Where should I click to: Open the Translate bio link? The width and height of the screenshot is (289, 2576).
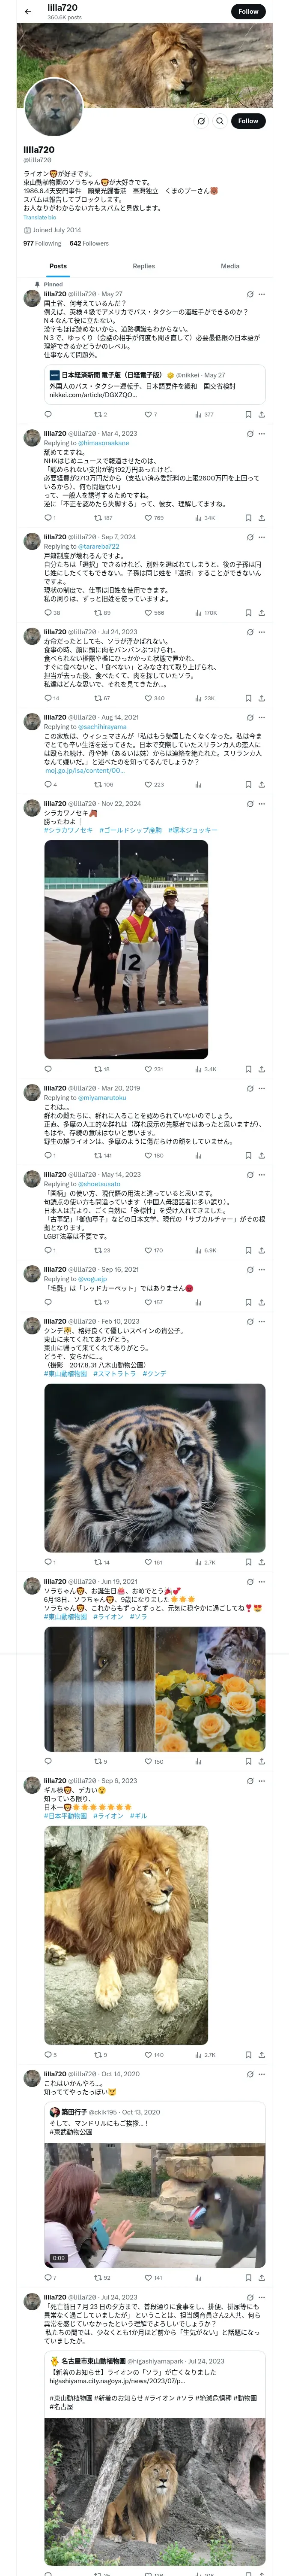click(40, 217)
